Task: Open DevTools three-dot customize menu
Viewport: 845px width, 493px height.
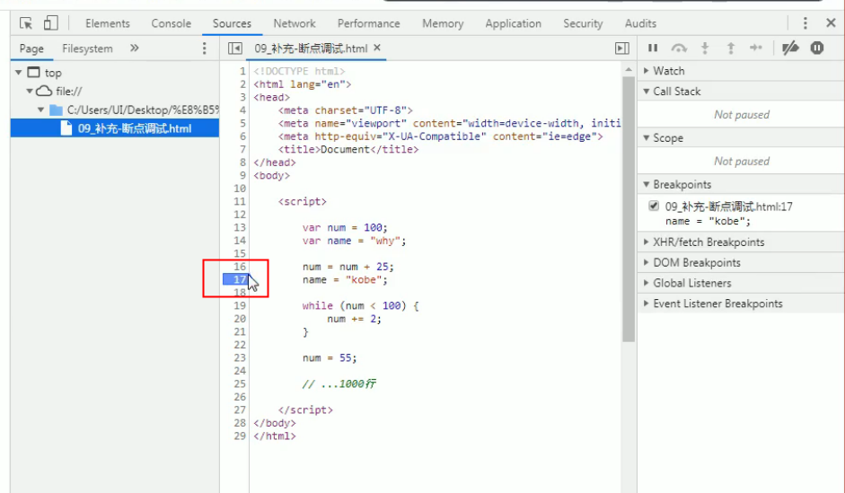Action: tap(805, 23)
